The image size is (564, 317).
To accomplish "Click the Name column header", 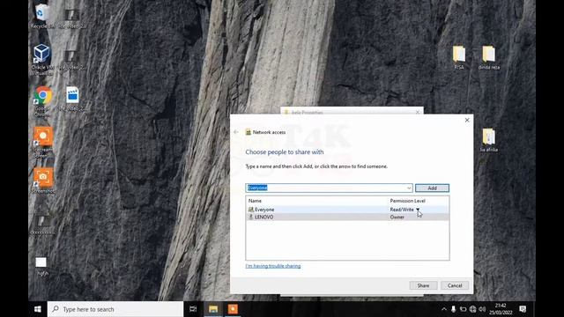I will [255, 201].
